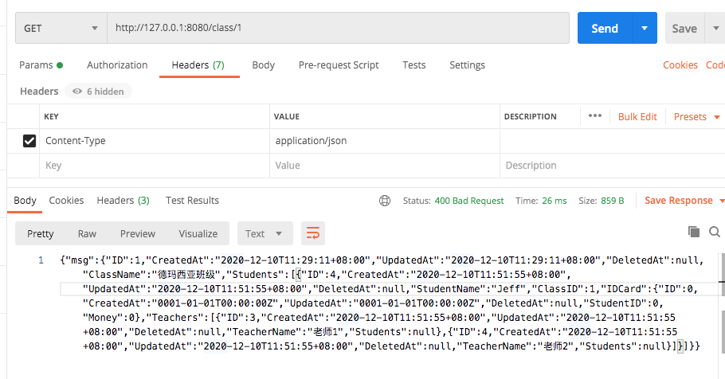The height and width of the screenshot is (379, 725).
Task: Switch to the Authorization tab
Action: coord(117,65)
